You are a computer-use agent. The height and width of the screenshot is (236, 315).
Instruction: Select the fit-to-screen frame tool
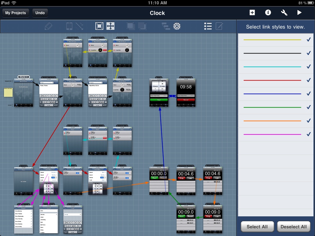pos(99,26)
